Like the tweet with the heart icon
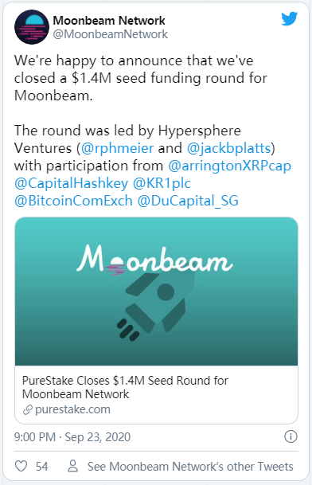Screen dimensions: 312x485 pos(21,466)
